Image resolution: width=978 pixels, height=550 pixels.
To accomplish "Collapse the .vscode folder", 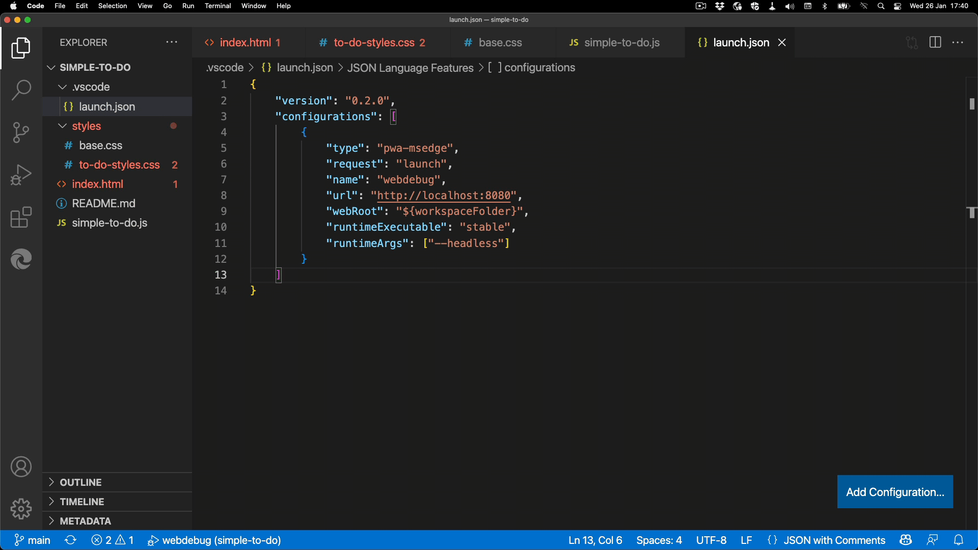I will click(x=62, y=87).
